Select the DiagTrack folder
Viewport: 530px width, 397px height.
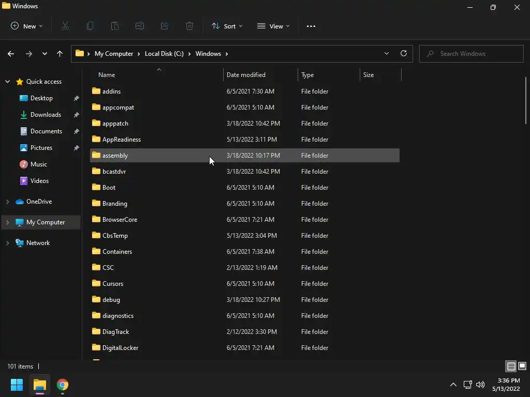245,332
